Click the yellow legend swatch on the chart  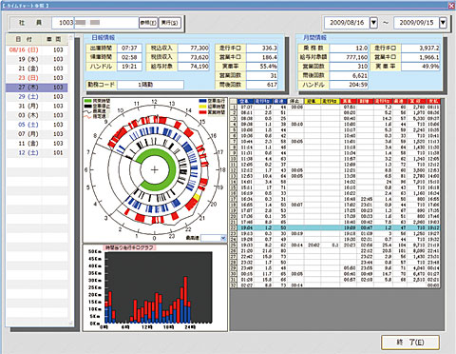(202, 107)
